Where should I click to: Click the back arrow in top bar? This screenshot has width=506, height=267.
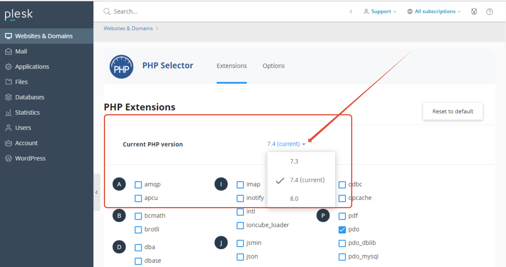tap(351, 12)
